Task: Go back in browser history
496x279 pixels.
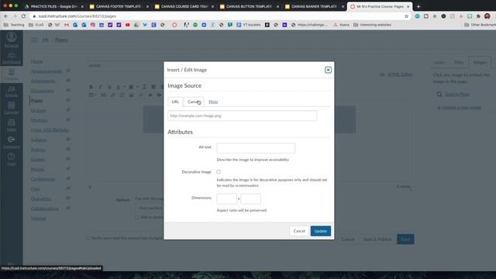Action: pos(6,15)
